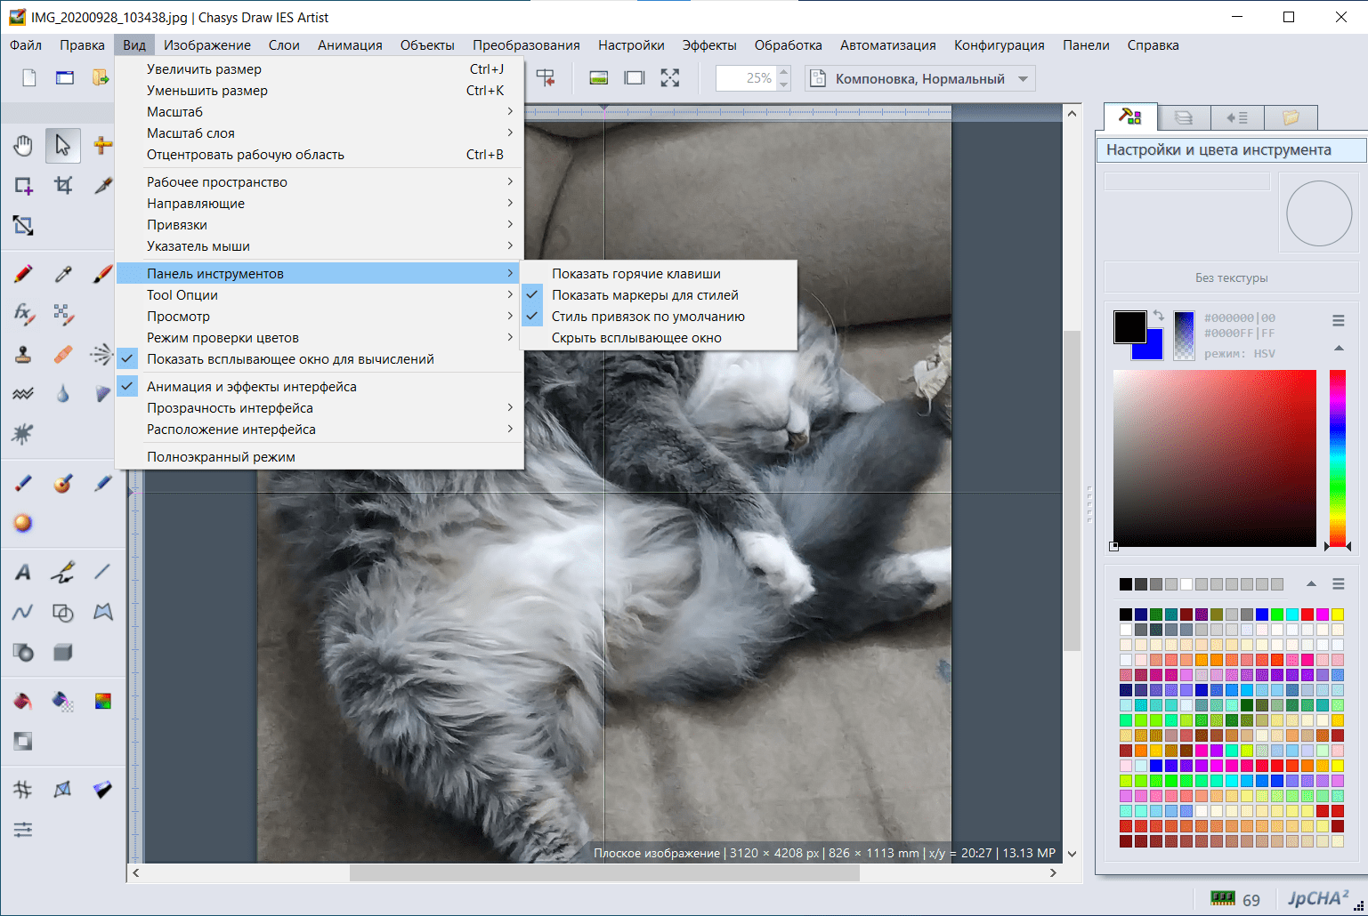Select Полноэкранный режим menu entry

point(320,457)
